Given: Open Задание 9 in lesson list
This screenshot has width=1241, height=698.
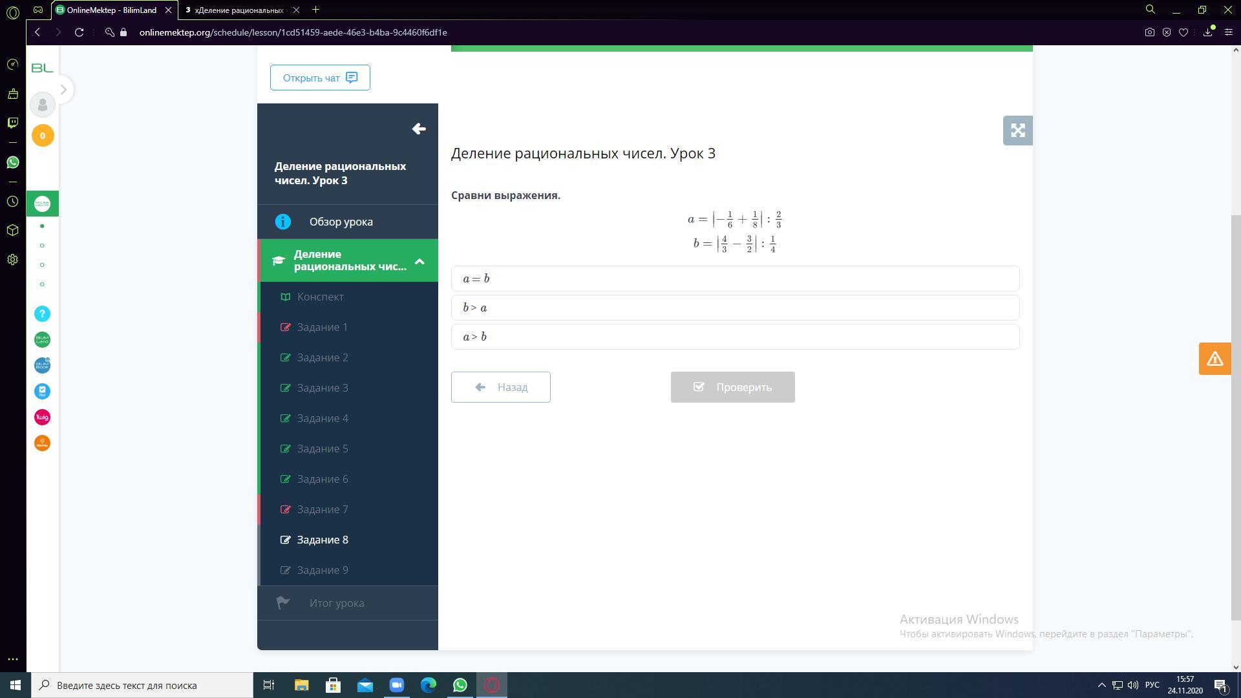Looking at the screenshot, I should point(323,570).
